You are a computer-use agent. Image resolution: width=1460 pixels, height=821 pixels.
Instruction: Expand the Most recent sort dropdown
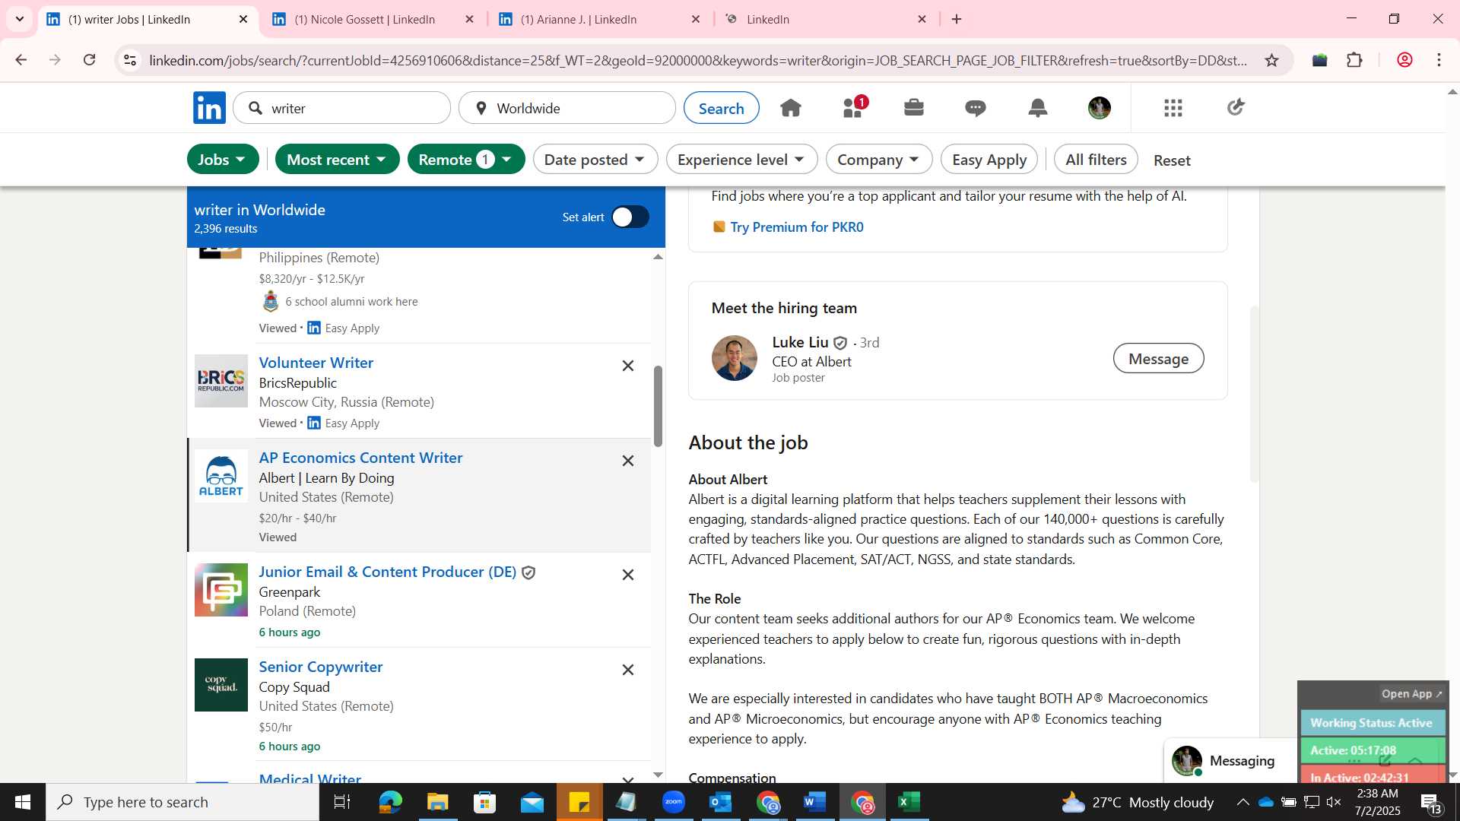point(337,160)
